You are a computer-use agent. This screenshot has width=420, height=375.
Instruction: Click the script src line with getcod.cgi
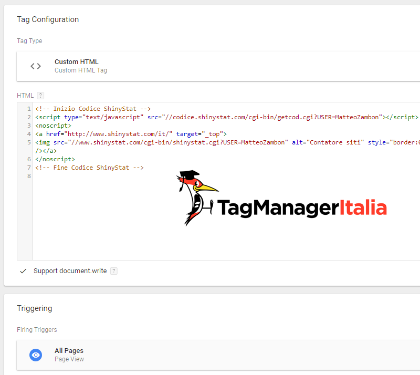pyautogui.click(x=227, y=117)
